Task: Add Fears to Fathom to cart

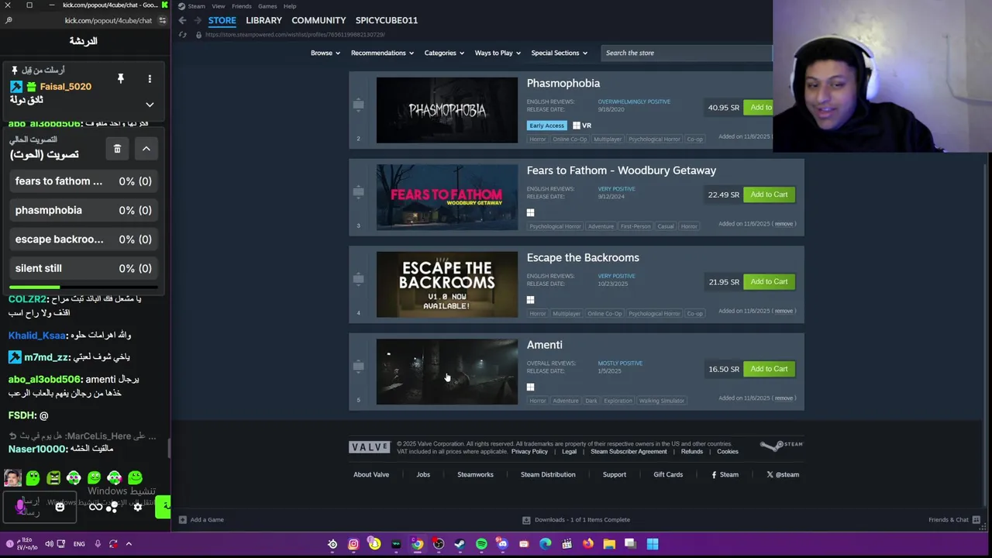Action: (769, 195)
